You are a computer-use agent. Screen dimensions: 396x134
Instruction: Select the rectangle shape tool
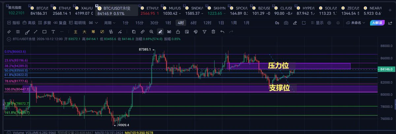tap(44, 32)
